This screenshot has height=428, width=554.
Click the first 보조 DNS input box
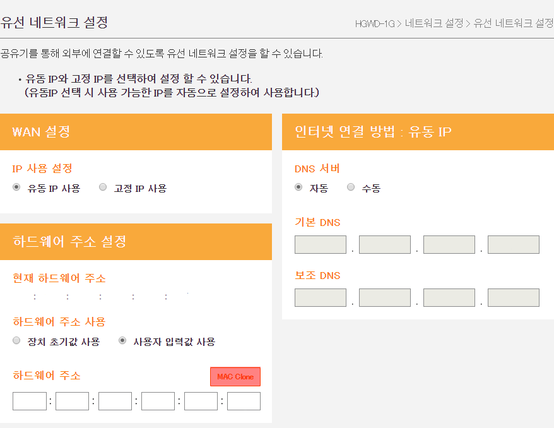pyautogui.click(x=320, y=297)
